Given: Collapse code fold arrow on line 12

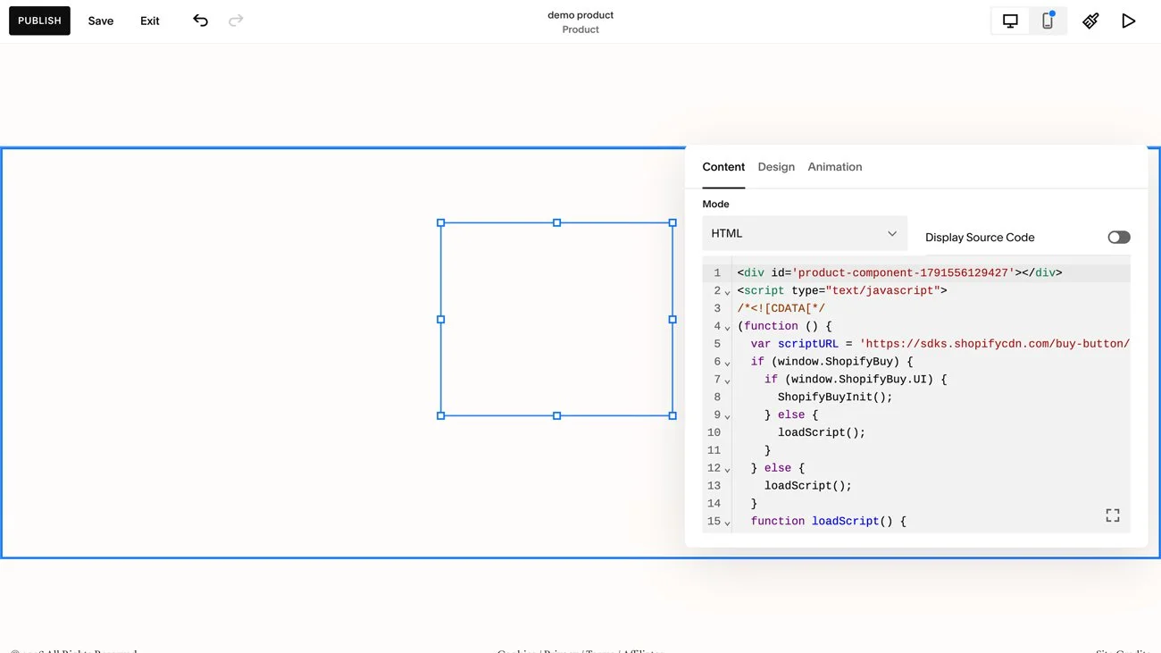Looking at the screenshot, I should [727, 470].
